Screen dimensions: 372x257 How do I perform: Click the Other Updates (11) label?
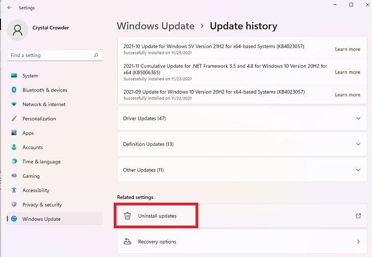point(143,170)
